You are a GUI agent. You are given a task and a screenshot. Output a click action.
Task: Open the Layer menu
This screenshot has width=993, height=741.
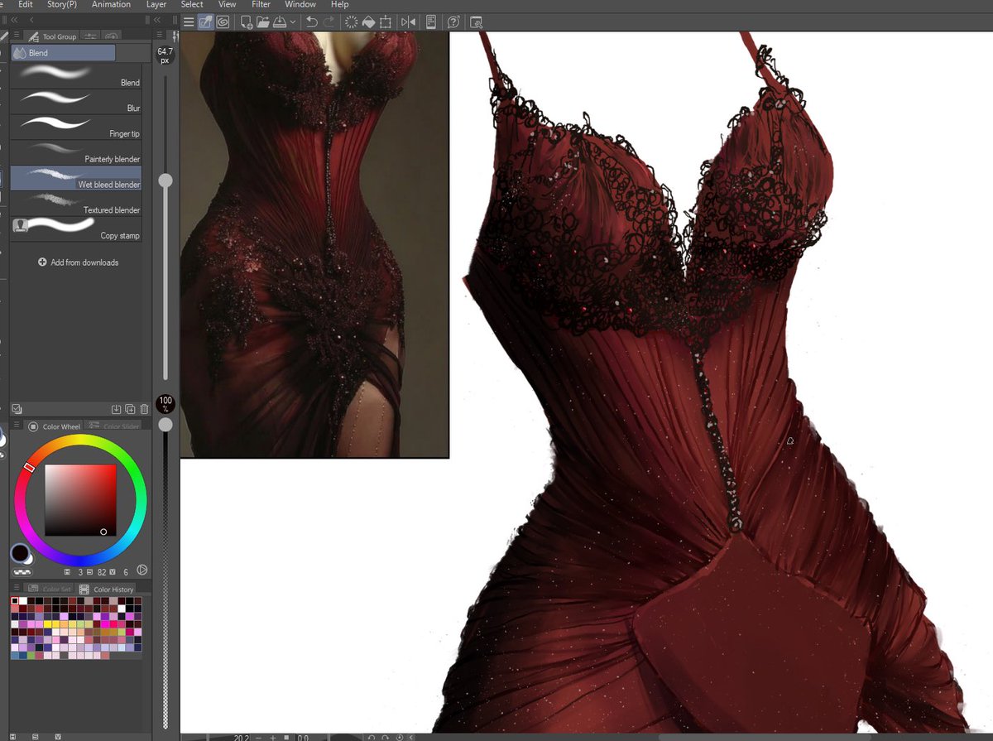click(156, 4)
